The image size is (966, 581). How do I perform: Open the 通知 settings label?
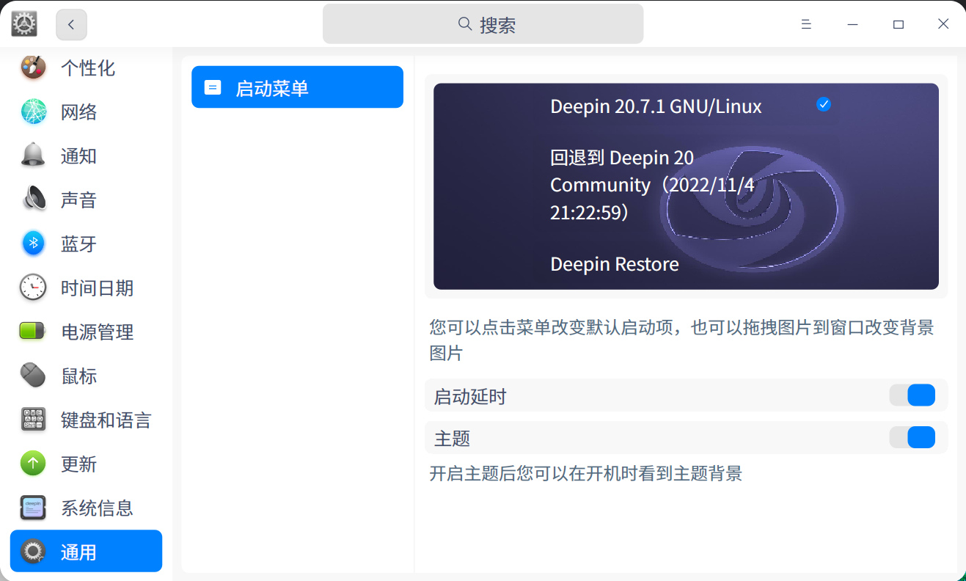click(x=79, y=156)
